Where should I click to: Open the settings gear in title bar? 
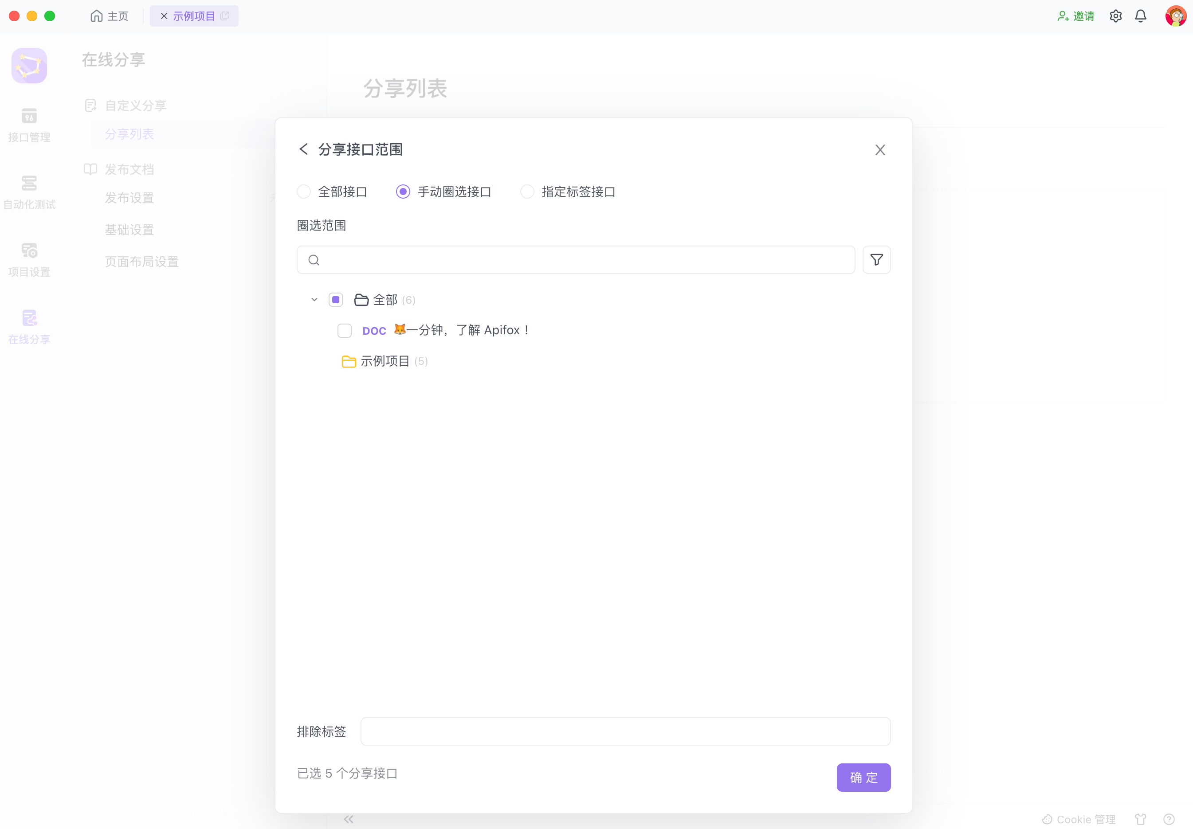coord(1115,16)
